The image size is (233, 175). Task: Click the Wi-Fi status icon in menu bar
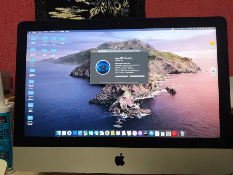point(189,28)
